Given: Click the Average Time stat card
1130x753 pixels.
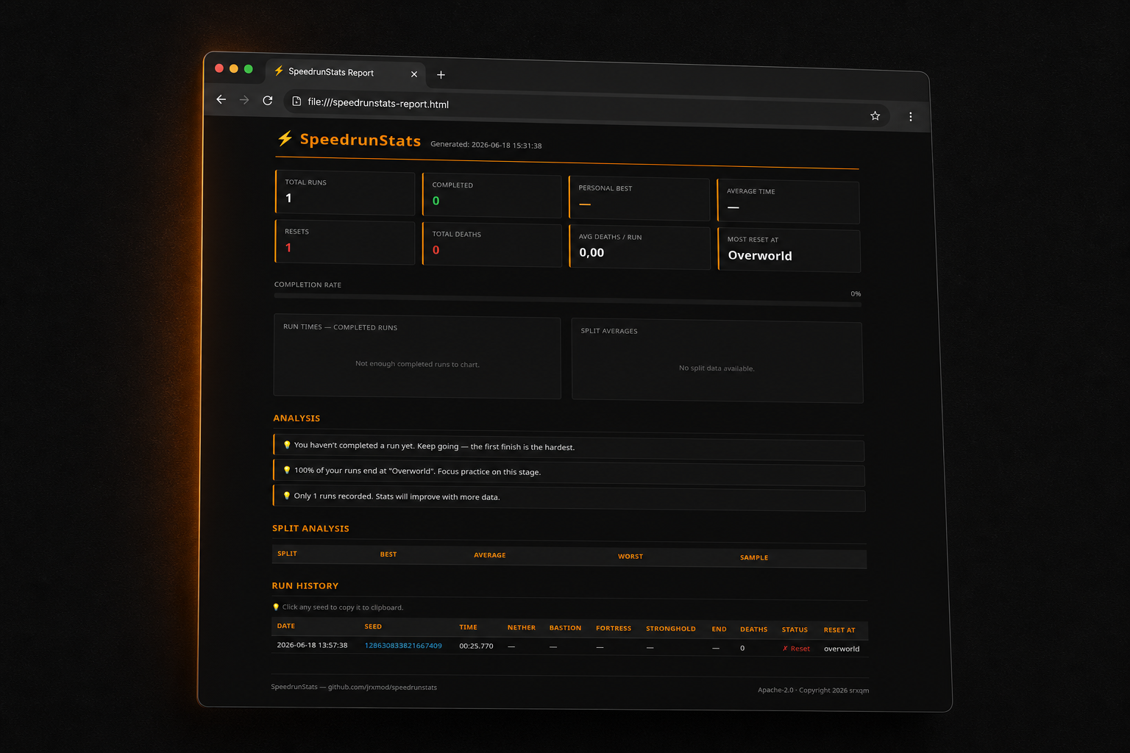Looking at the screenshot, I should click(x=788, y=201).
